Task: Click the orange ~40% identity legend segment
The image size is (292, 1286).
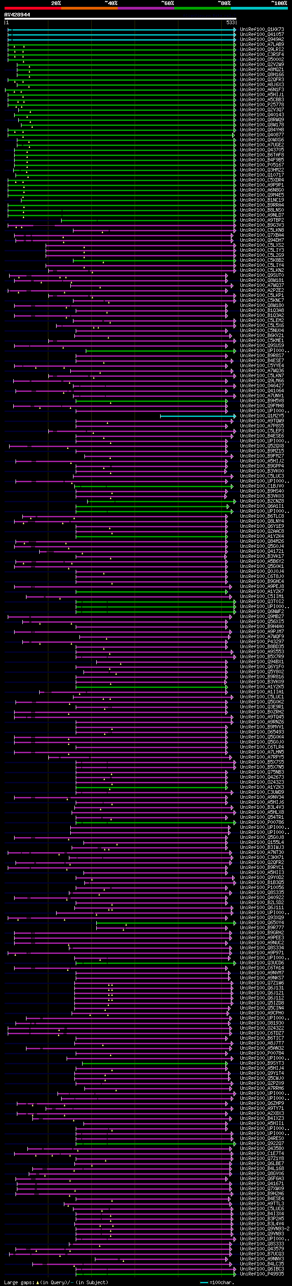Action: click(89, 8)
